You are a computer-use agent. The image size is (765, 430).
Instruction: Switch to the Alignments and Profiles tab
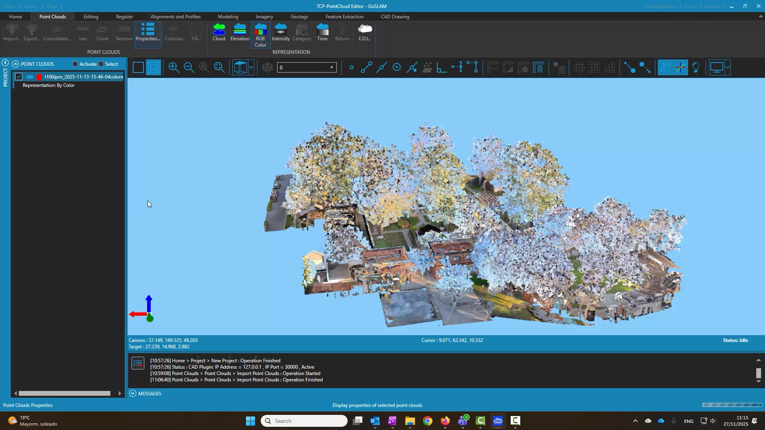175,17
